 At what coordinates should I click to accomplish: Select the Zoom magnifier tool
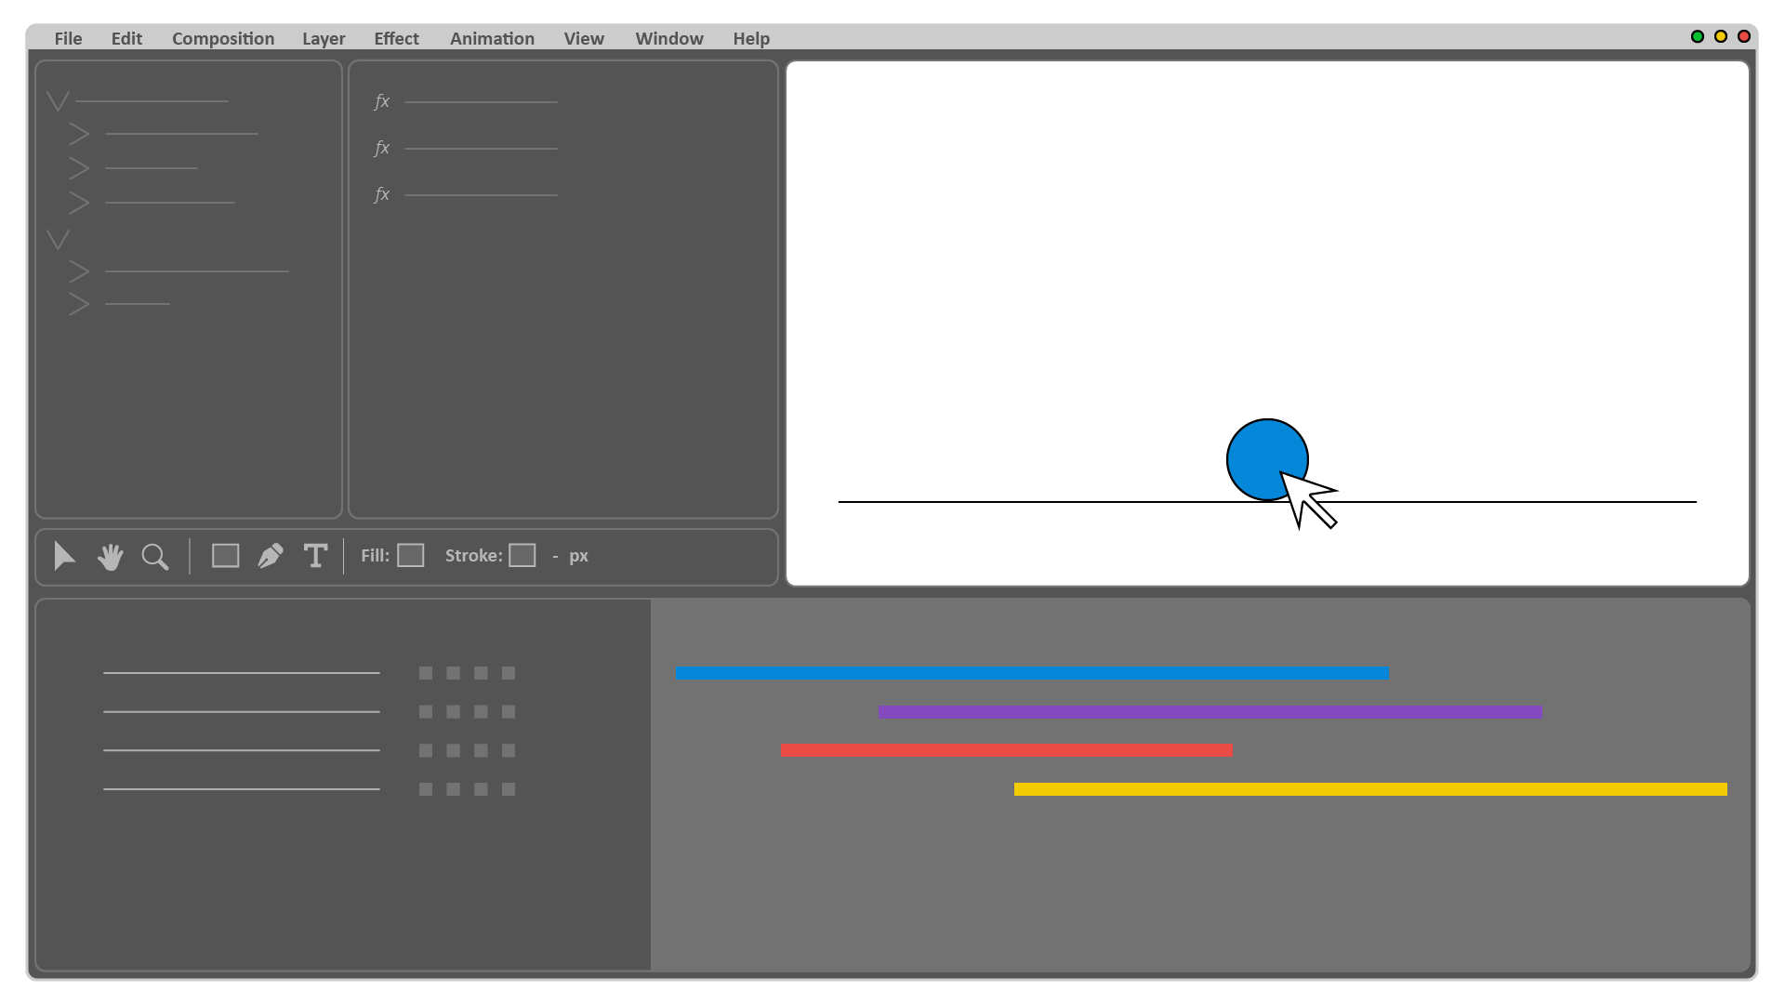pyautogui.click(x=154, y=556)
